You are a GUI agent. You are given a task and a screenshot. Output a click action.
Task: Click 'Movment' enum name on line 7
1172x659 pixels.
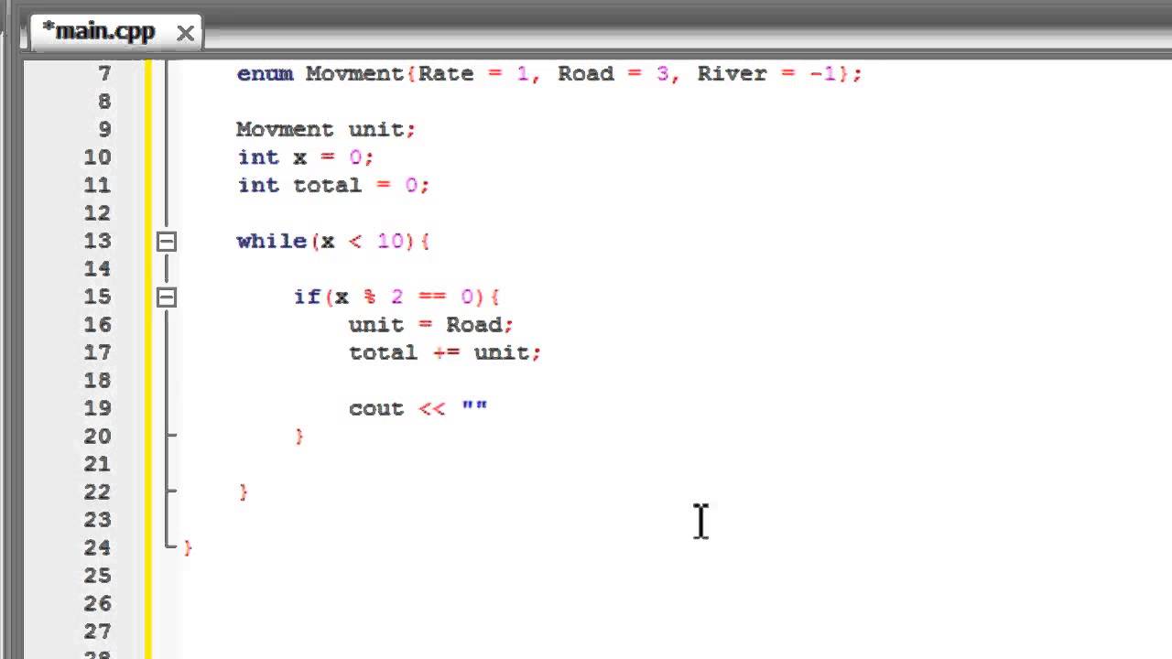[354, 74]
